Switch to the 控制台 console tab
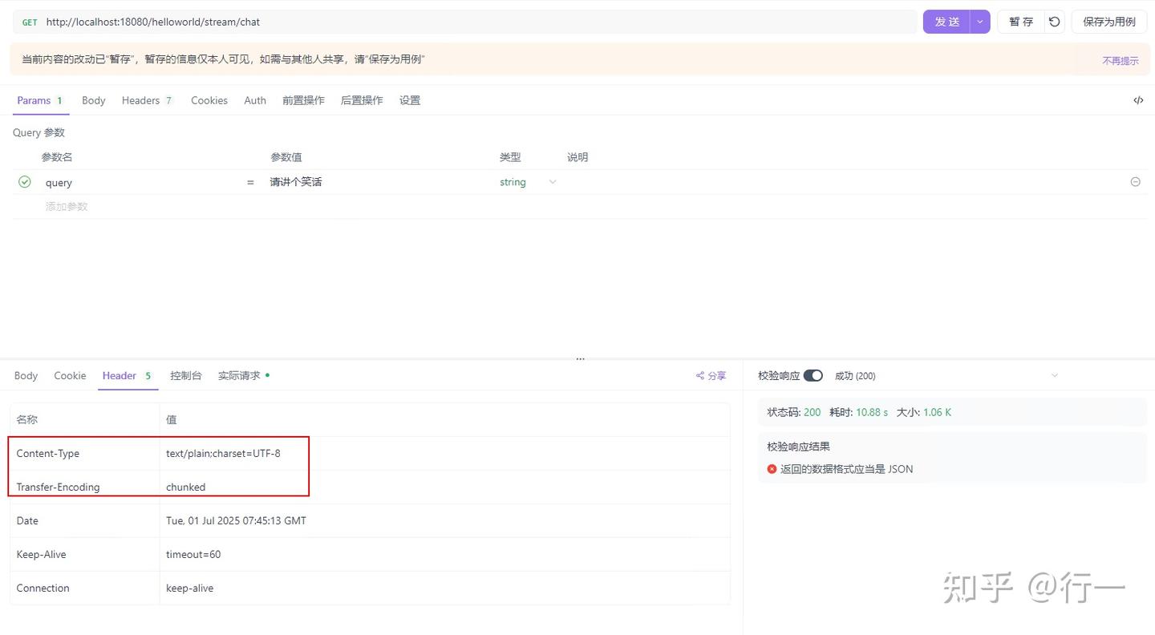This screenshot has width=1155, height=635. [186, 375]
